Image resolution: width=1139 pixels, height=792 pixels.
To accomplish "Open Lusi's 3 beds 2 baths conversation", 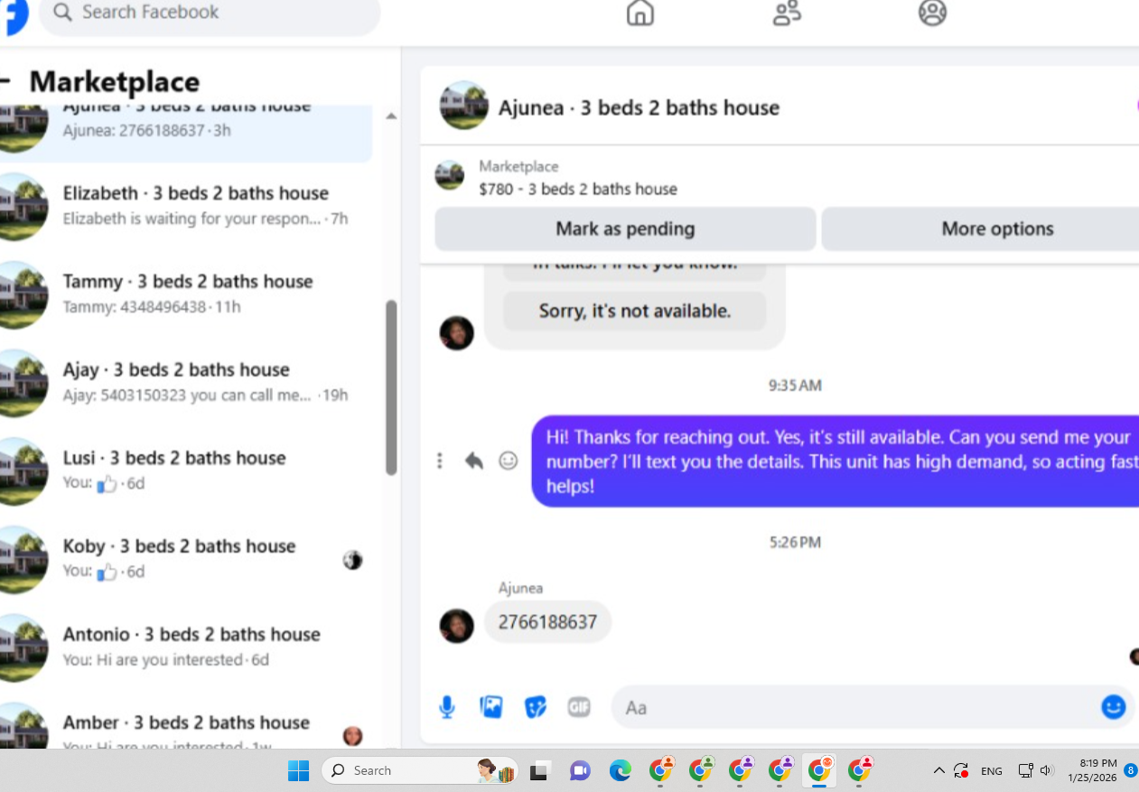I will [185, 471].
